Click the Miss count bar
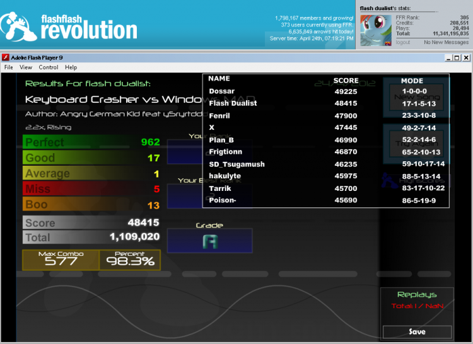 pyautogui.click(x=91, y=189)
